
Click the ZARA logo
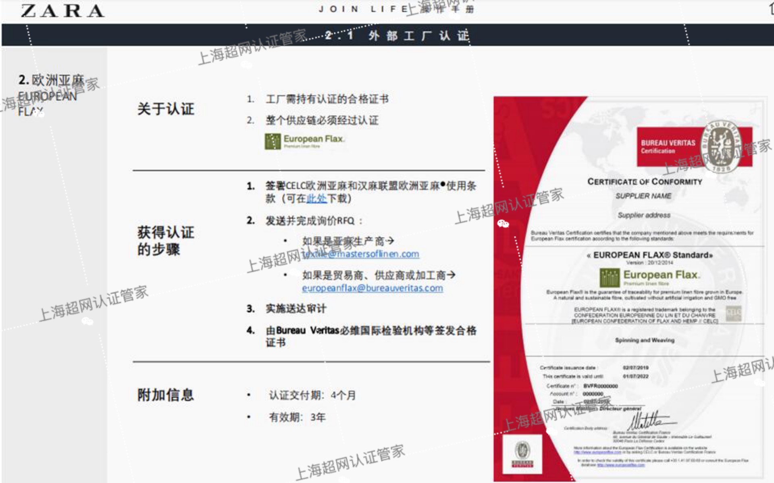(x=63, y=11)
